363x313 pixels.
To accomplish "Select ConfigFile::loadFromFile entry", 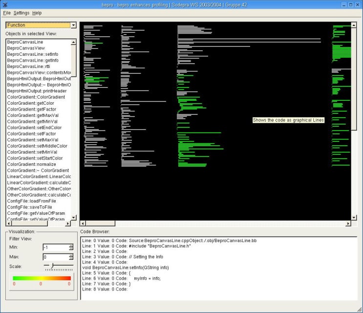I will (x=31, y=201).
